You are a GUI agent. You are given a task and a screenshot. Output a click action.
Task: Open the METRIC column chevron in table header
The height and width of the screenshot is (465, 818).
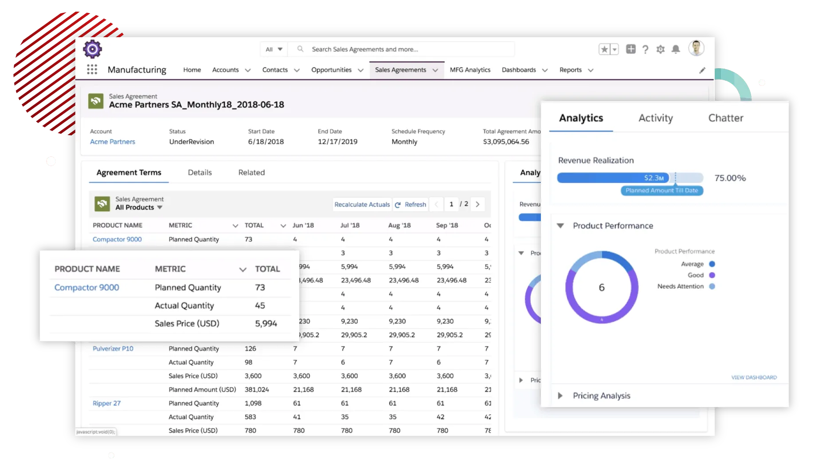pos(235,225)
